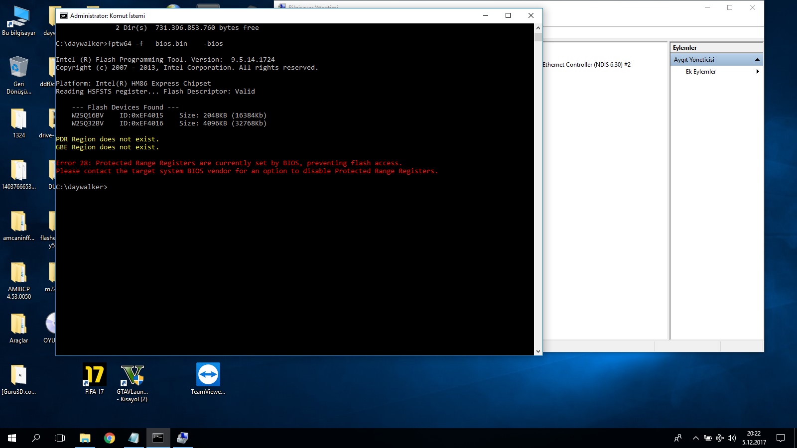Viewport: 797px width, 448px height.
Task: Open the TeamViewer desktop icon
Action: [x=208, y=379]
